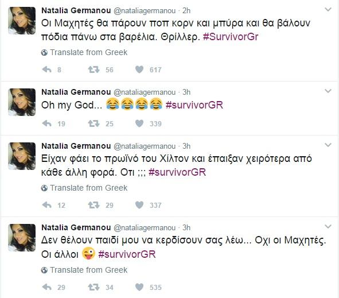Image resolution: width=339 pixels, height=298 pixels.
Task: Open the options chevron on the 2h tweet
Action: click(328, 9)
